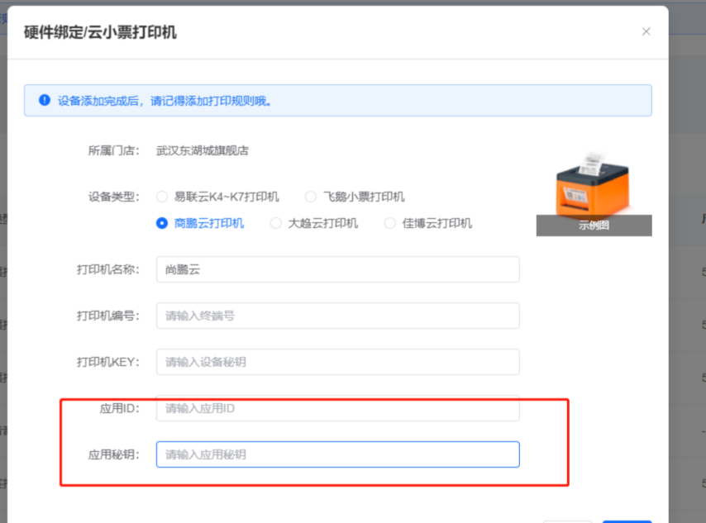706x523 pixels.
Task: Click the 应用秘钥 input field
Action: coord(337,454)
